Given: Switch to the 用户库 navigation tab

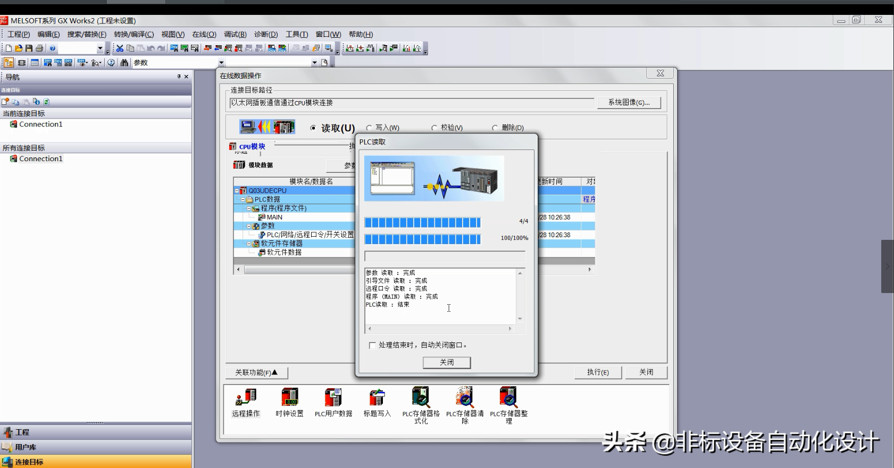Looking at the screenshot, I should 96,447.
